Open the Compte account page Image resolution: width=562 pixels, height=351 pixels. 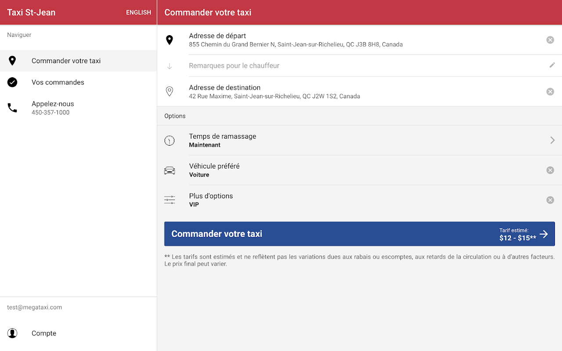(78, 333)
